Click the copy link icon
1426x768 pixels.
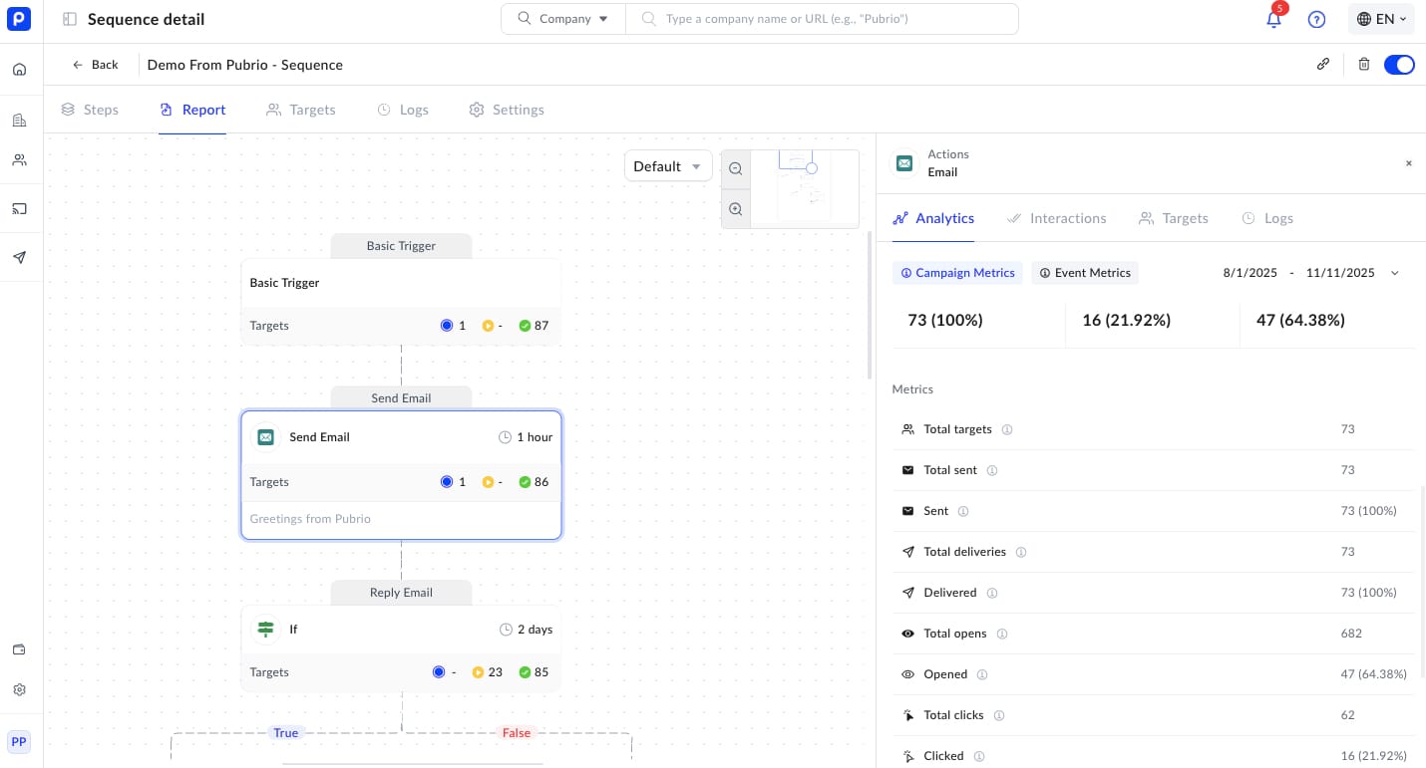(1323, 65)
